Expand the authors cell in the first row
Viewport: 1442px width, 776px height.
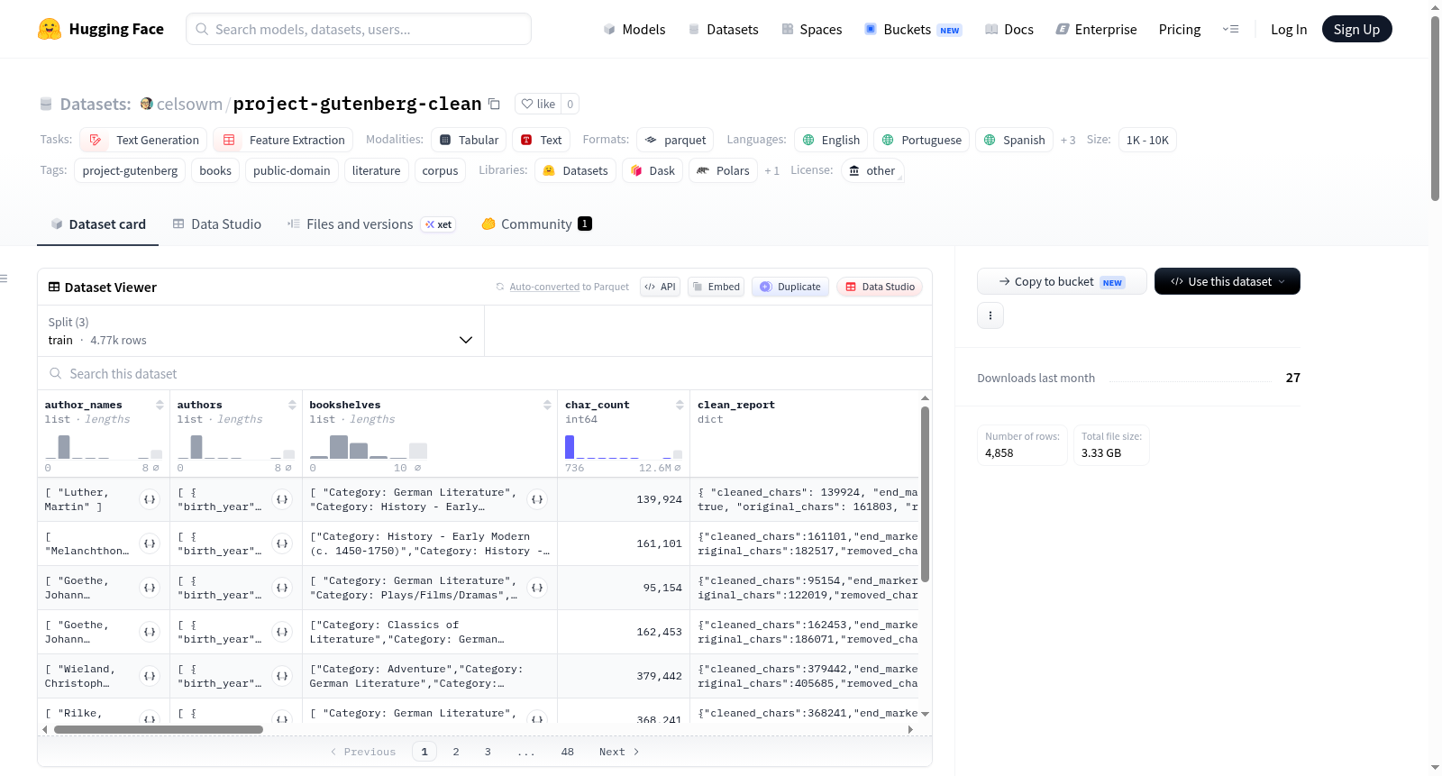[282, 499]
